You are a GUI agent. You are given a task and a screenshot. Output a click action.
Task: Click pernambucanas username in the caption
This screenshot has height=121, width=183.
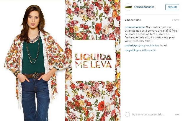(x=135, y=27)
